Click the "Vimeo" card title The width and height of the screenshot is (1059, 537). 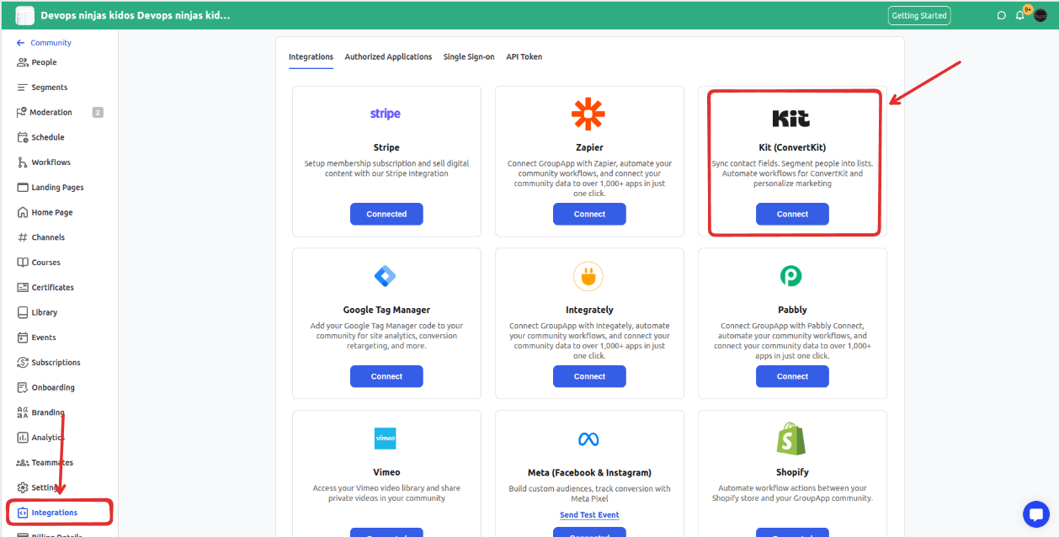[x=386, y=472]
